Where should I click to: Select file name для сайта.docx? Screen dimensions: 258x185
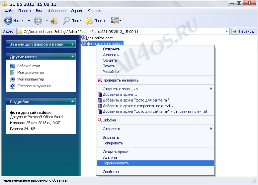tap(100, 38)
